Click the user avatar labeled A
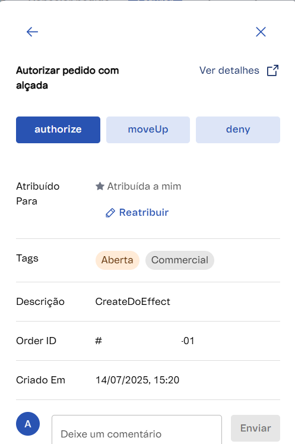Screen dimensions: 295x444 [28, 424]
